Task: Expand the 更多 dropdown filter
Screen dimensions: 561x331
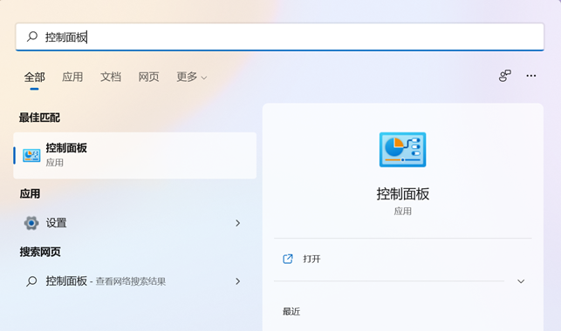Action: pos(191,77)
